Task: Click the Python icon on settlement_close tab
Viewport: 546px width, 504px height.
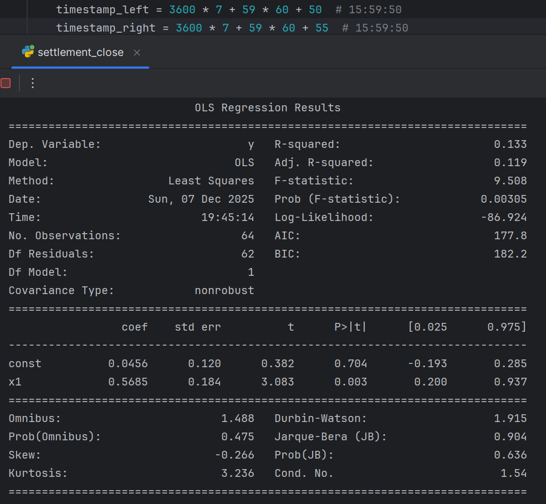Action: (28, 52)
